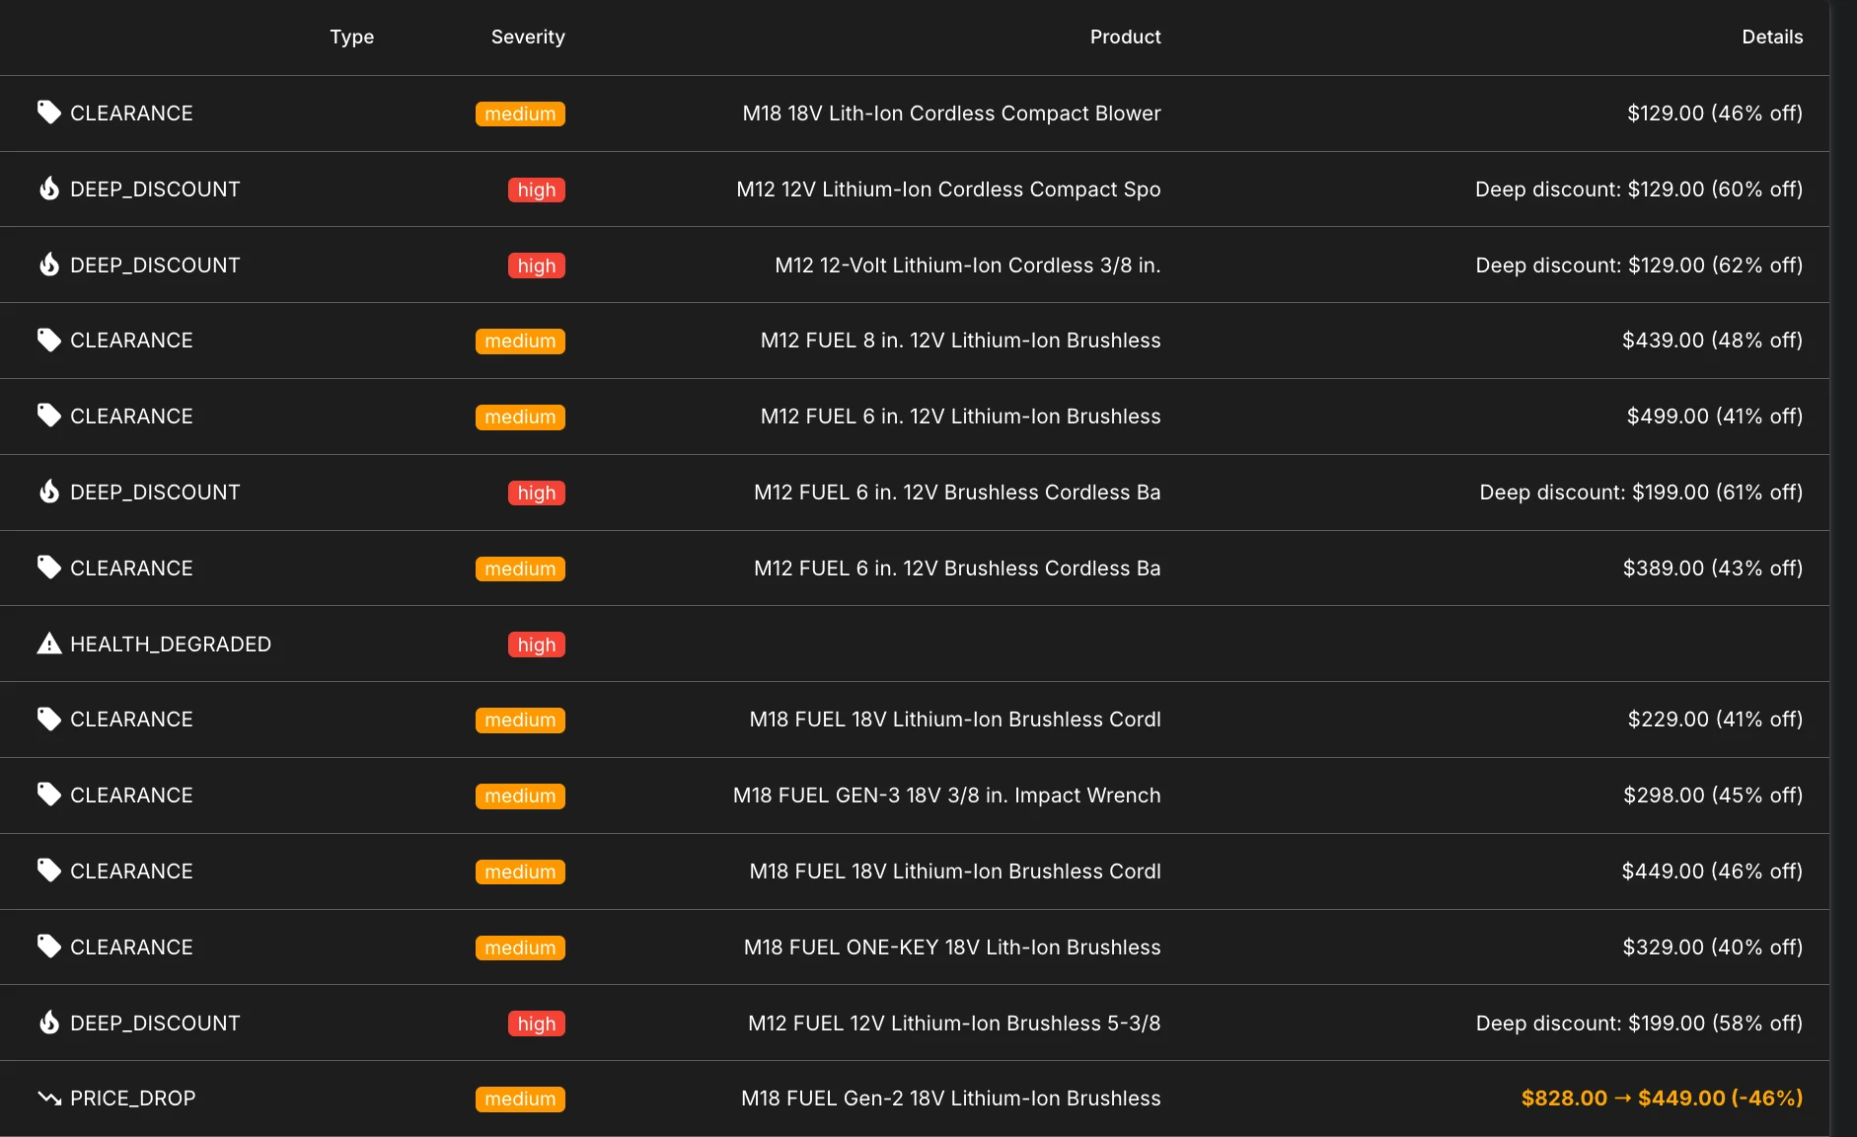
Task: Click the flame icon in the 58% off row
Action: pyautogui.click(x=49, y=1023)
